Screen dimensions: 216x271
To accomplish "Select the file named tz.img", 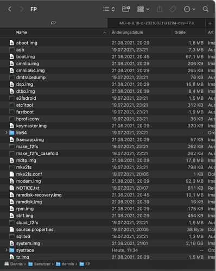I will 23,257.
